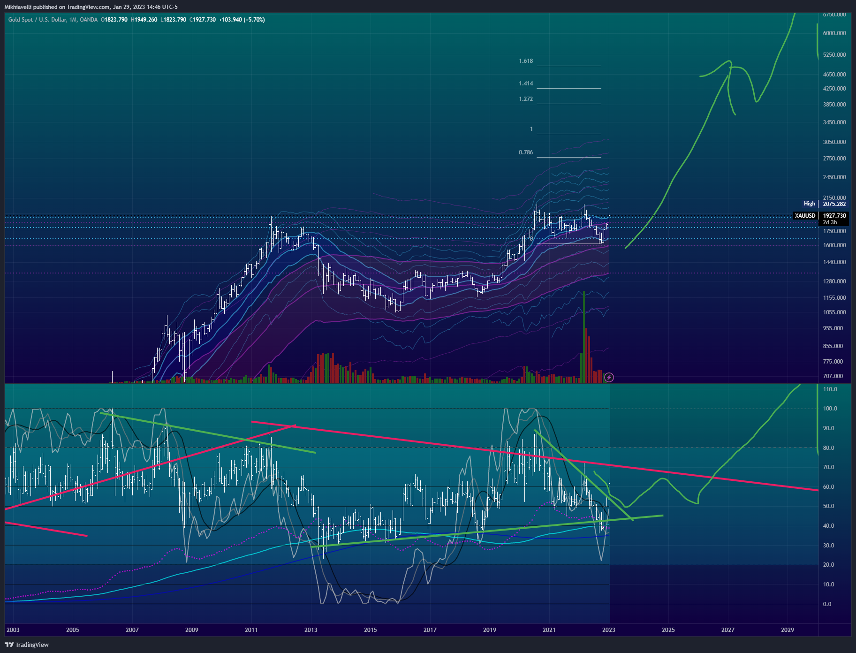Click the 50.0 oscillator axis label
Viewport: 856px width, 653px height.
(x=828, y=506)
